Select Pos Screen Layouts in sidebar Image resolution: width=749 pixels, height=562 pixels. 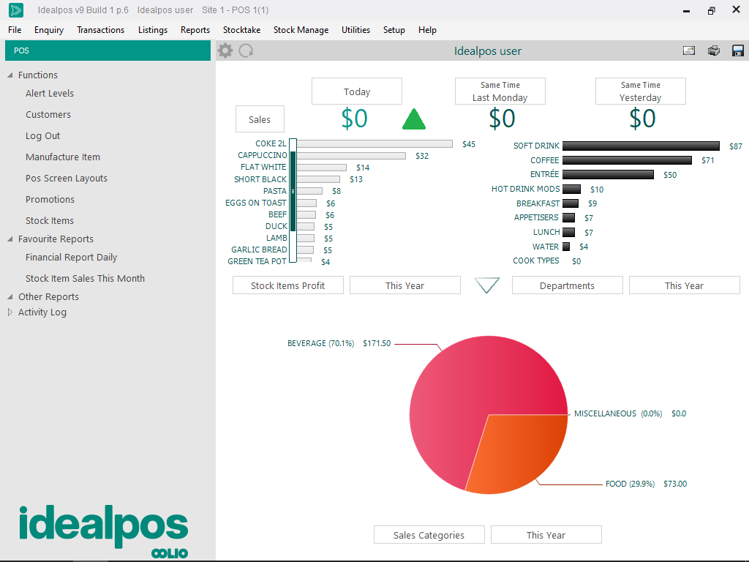pyautogui.click(x=66, y=178)
